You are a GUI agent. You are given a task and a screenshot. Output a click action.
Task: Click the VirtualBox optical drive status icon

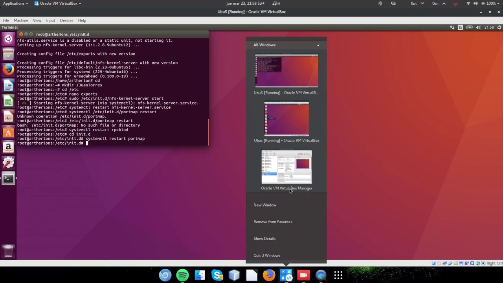[439, 263]
